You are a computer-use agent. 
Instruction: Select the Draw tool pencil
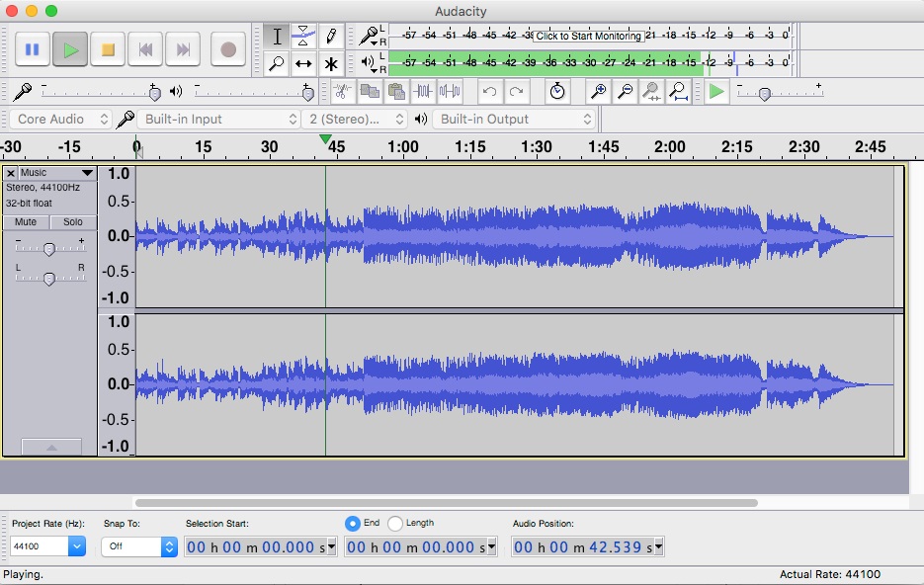click(x=332, y=36)
